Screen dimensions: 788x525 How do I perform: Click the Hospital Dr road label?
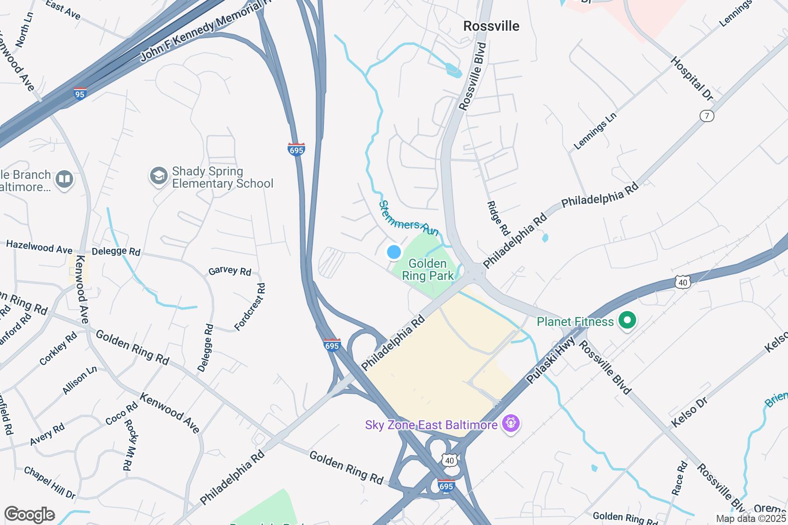click(x=692, y=79)
